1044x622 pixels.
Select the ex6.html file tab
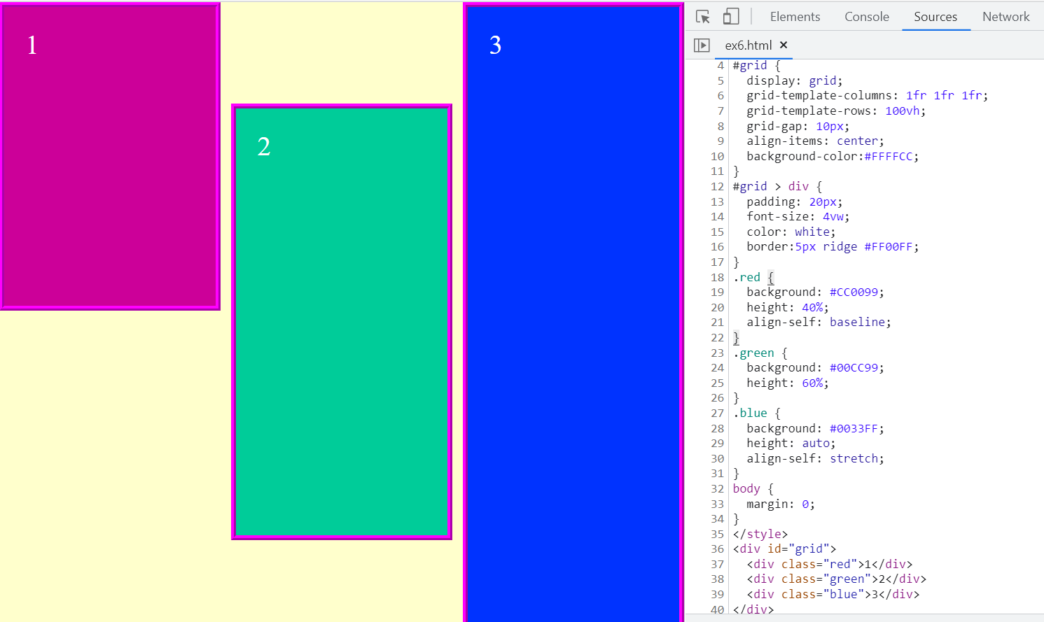coord(748,45)
